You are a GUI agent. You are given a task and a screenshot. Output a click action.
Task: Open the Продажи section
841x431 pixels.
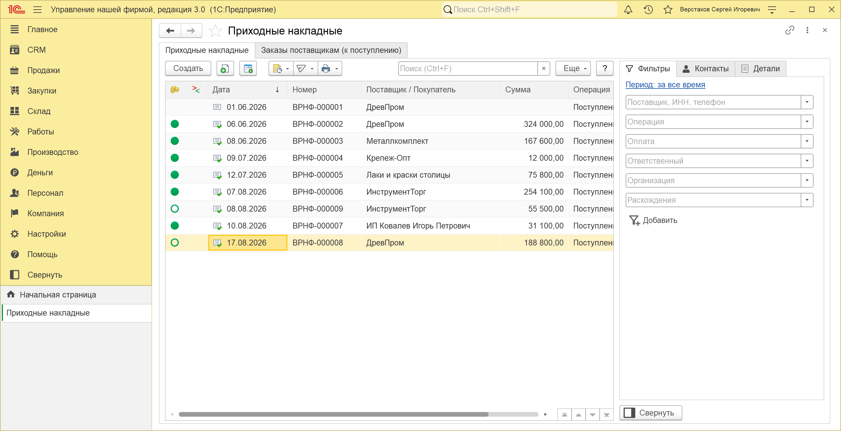[x=44, y=70]
